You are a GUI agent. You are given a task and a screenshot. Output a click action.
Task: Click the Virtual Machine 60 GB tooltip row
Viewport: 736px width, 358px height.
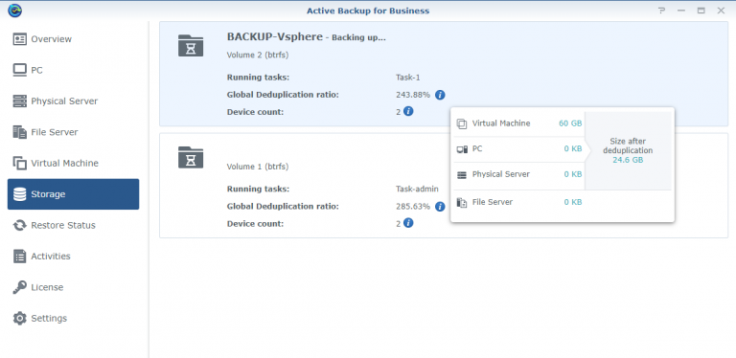coord(519,123)
